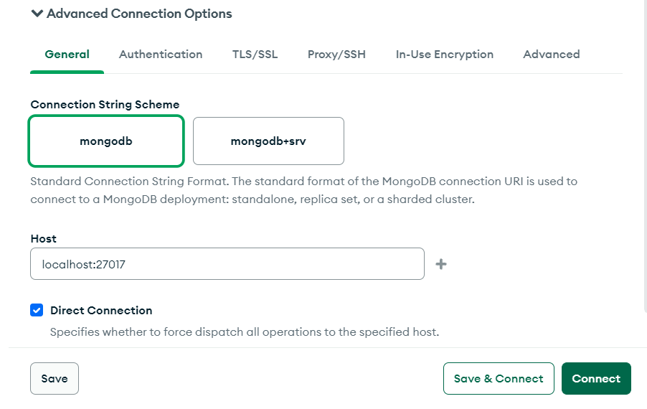This screenshot has height=409, width=647.
Task: Hit the green Connect button
Action: [x=596, y=378]
